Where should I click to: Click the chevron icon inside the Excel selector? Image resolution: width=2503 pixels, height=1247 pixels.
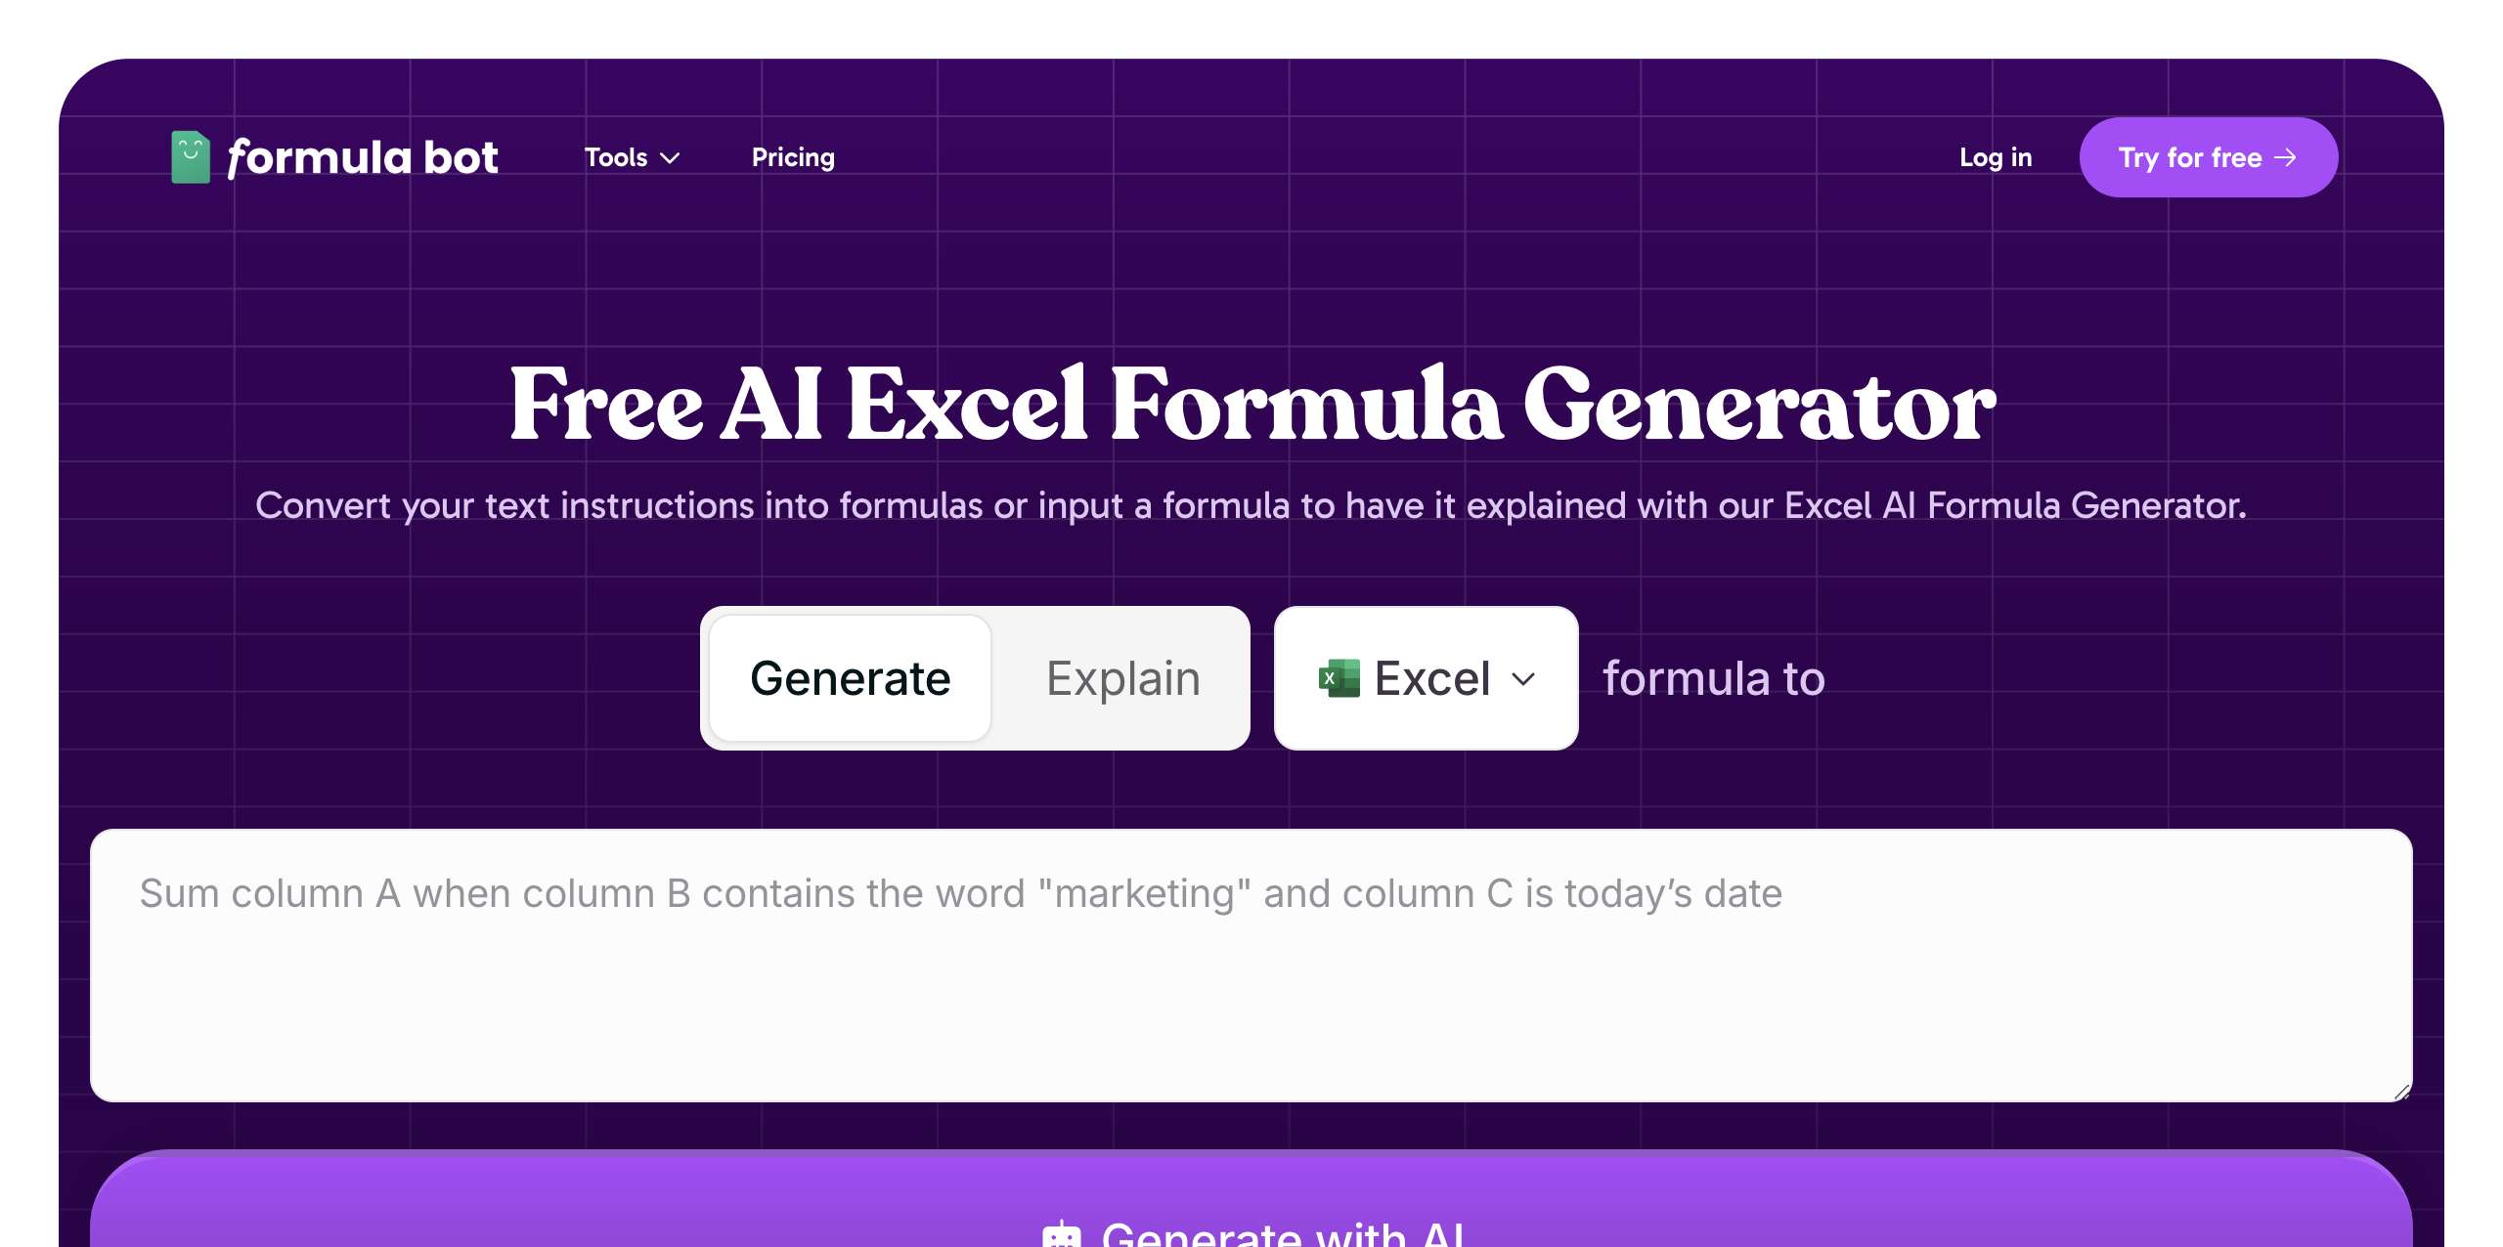pos(1522,679)
